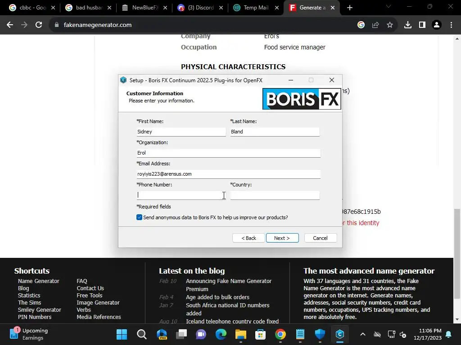This screenshot has height=345, width=461.
Task: Cancel the Boris FX setup
Action: (321, 238)
